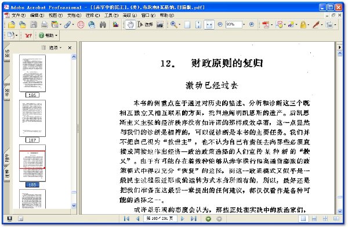The height and width of the screenshot is (228, 348).
Task: Open Search with the binoculars icon
Action: pos(103,24)
